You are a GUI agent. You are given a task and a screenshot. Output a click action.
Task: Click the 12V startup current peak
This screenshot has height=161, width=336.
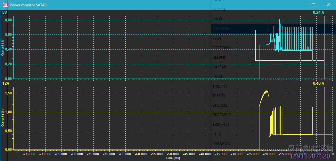click(266, 91)
